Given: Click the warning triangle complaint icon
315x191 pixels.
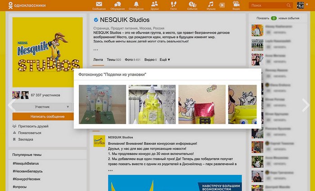Looking at the screenshot, I should point(14,133).
